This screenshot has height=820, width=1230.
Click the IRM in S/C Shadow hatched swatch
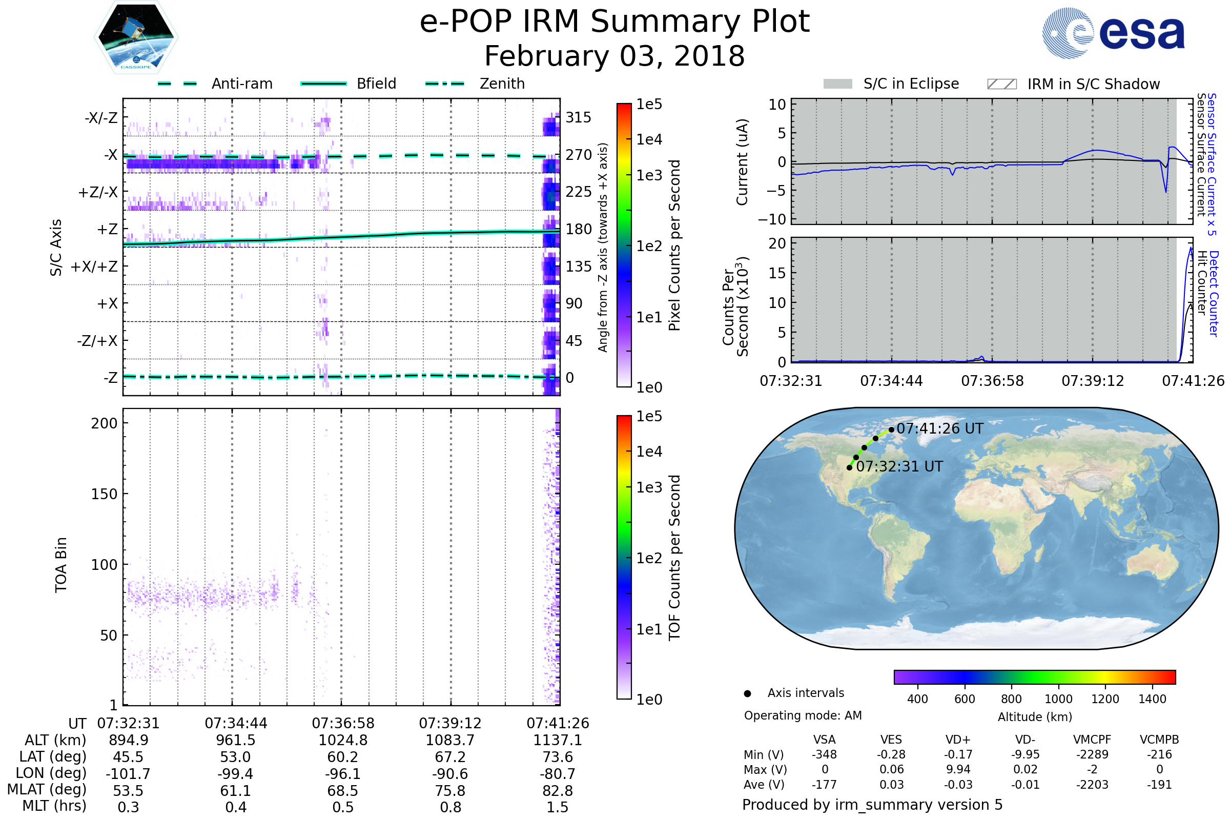click(1001, 84)
